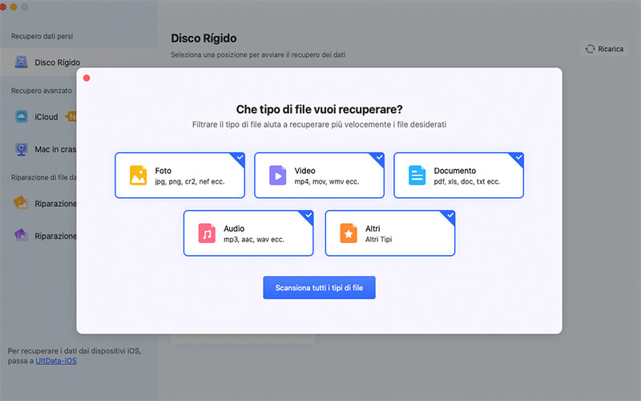Viewport: 641px width, 401px height.
Task: Click the Mac in crash computer icon
Action: (22, 149)
